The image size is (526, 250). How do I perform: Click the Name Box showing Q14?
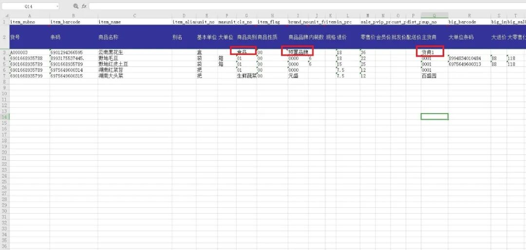coord(29,6)
